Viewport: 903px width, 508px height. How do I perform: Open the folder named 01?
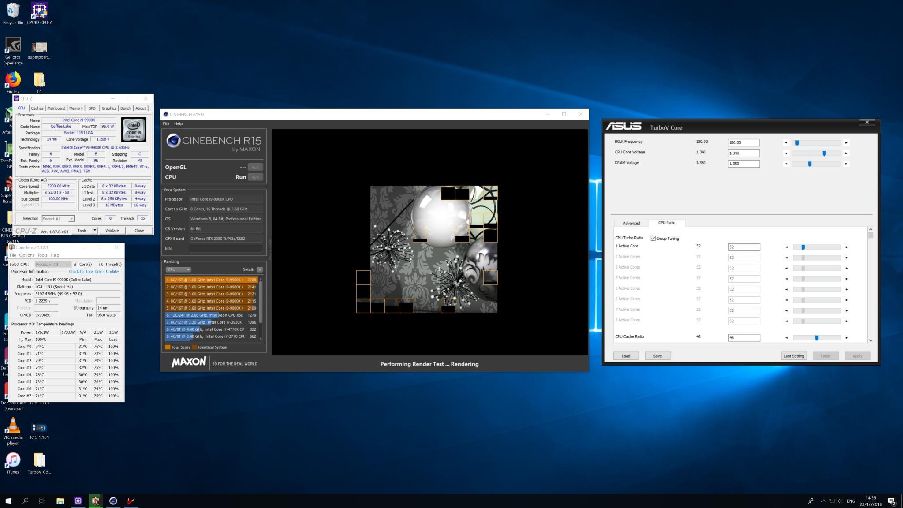coord(39,82)
